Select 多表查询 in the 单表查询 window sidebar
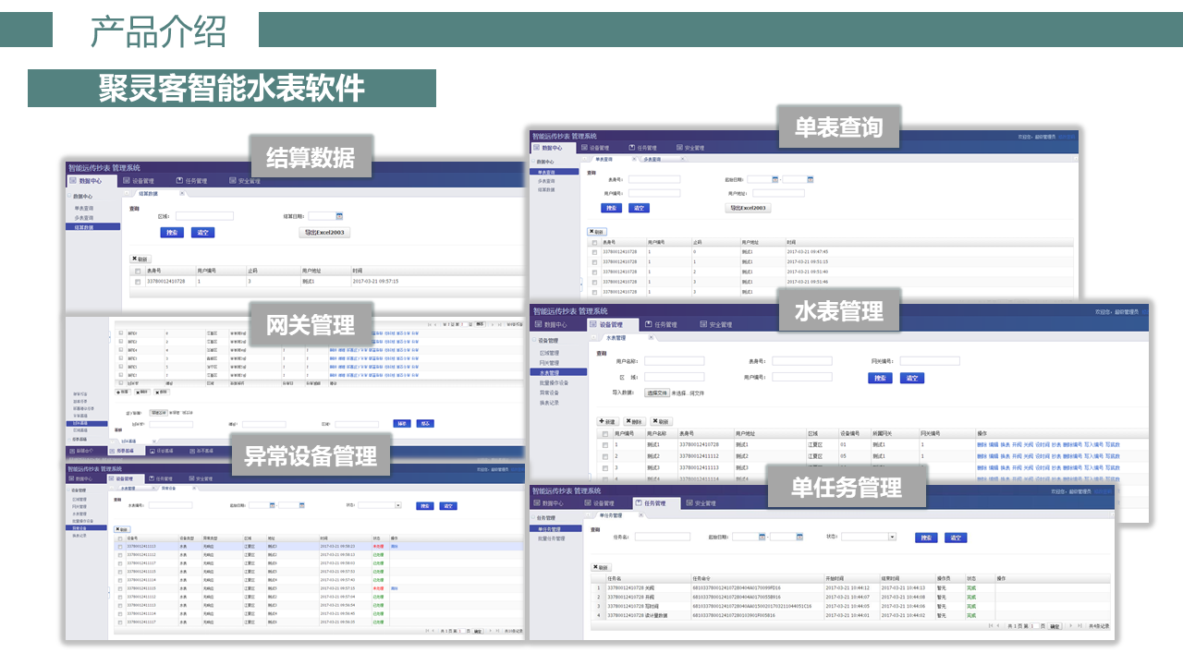Viewport: 1183px width, 665px height. (546, 181)
